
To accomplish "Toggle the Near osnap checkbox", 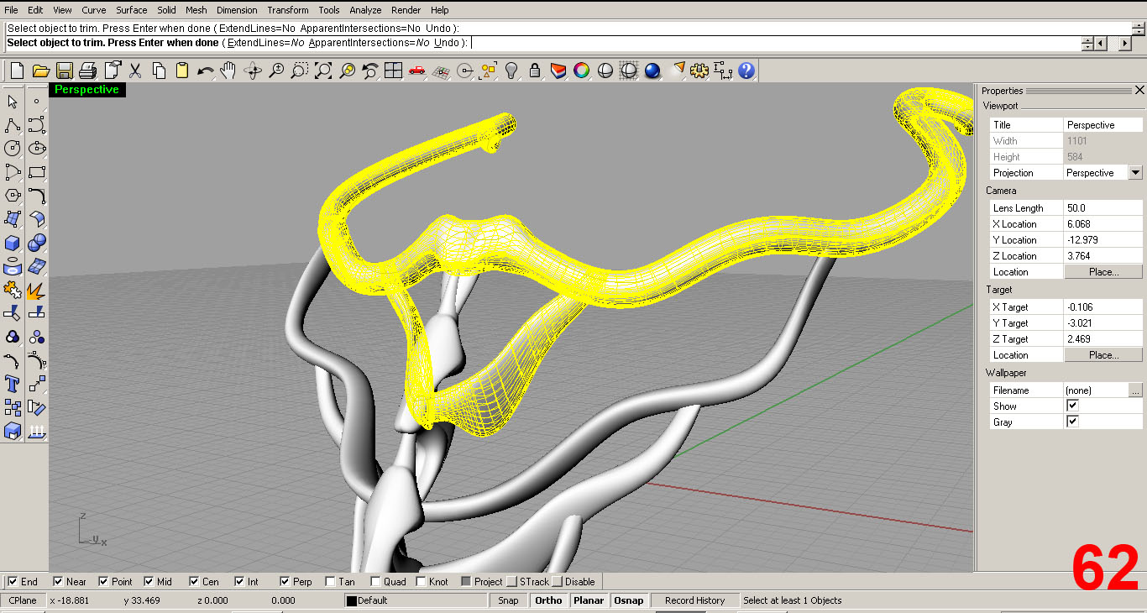I will [58, 582].
